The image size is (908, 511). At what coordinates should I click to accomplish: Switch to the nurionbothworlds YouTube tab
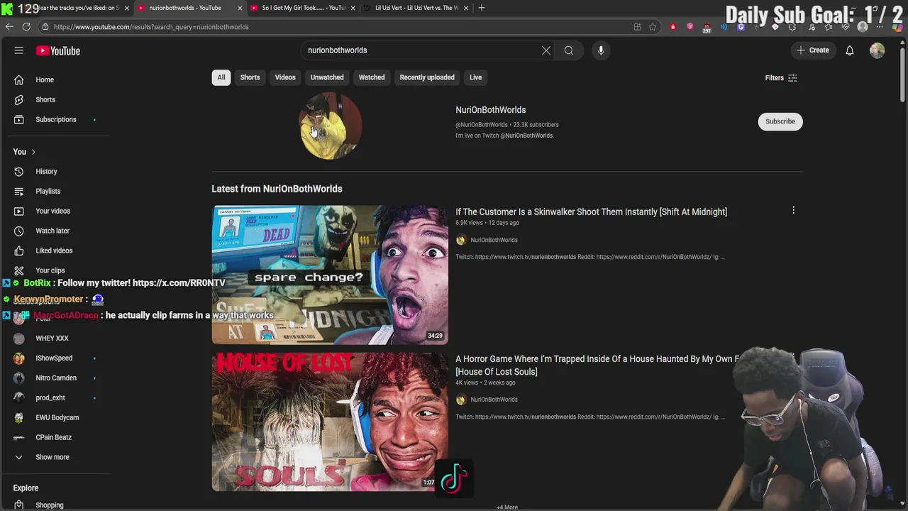[185, 8]
